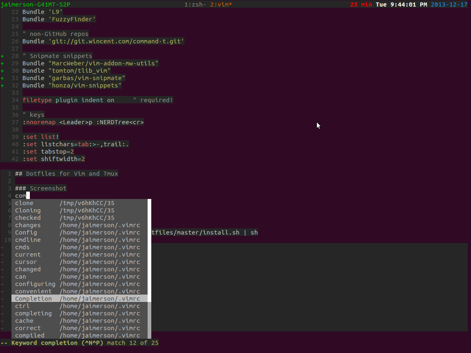Image resolution: width=471 pixels, height=353 pixels.
Task: Select 'cmdline' completion entry
Action: pos(80,240)
